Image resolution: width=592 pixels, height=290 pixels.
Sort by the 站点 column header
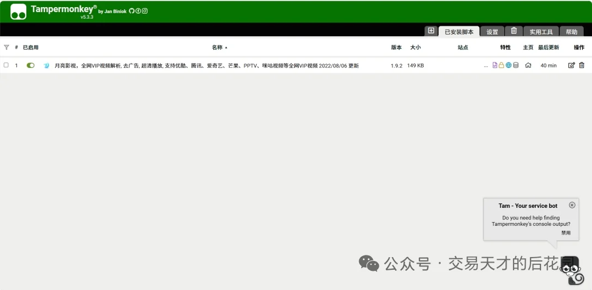click(463, 47)
